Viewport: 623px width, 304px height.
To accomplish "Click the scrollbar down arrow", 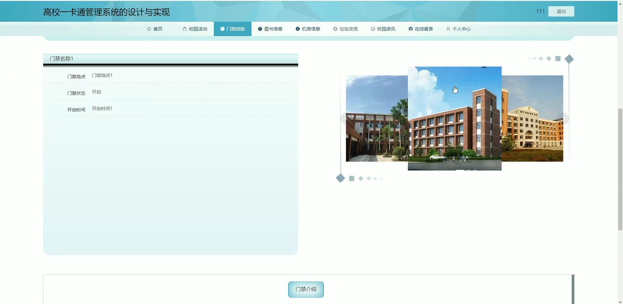I will (620, 301).
